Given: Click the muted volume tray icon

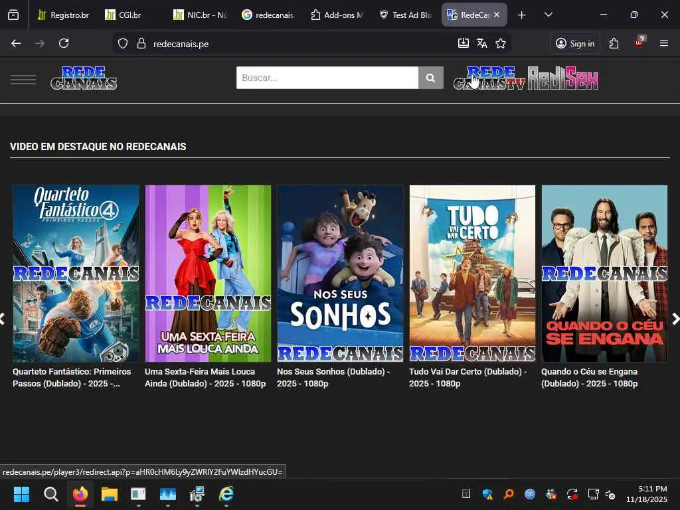Looking at the screenshot, I should 611,494.
